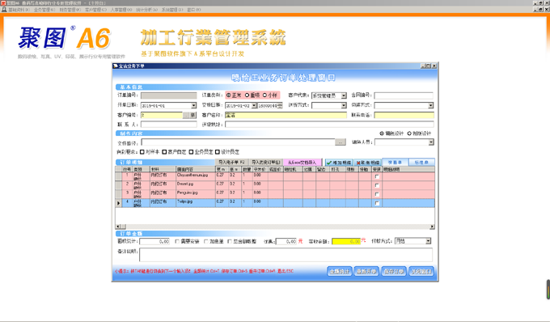Open the 统计分析 menu
The width and height of the screenshot is (550, 322).
146,10
